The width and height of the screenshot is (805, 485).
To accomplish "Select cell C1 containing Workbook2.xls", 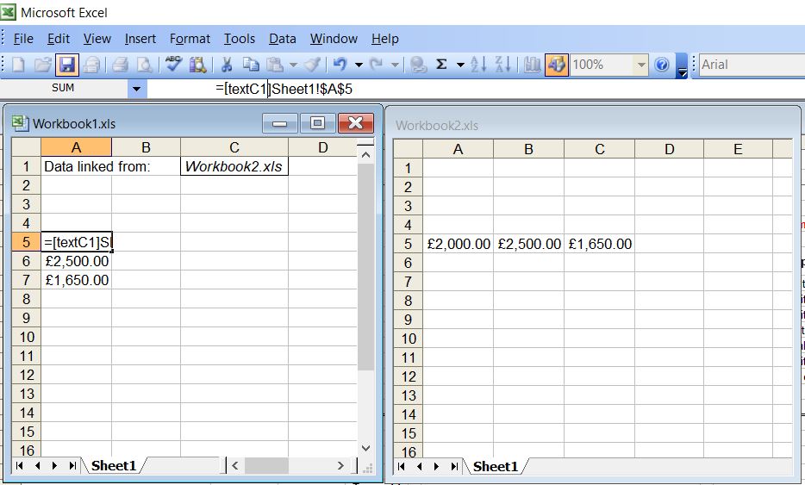I will (234, 166).
